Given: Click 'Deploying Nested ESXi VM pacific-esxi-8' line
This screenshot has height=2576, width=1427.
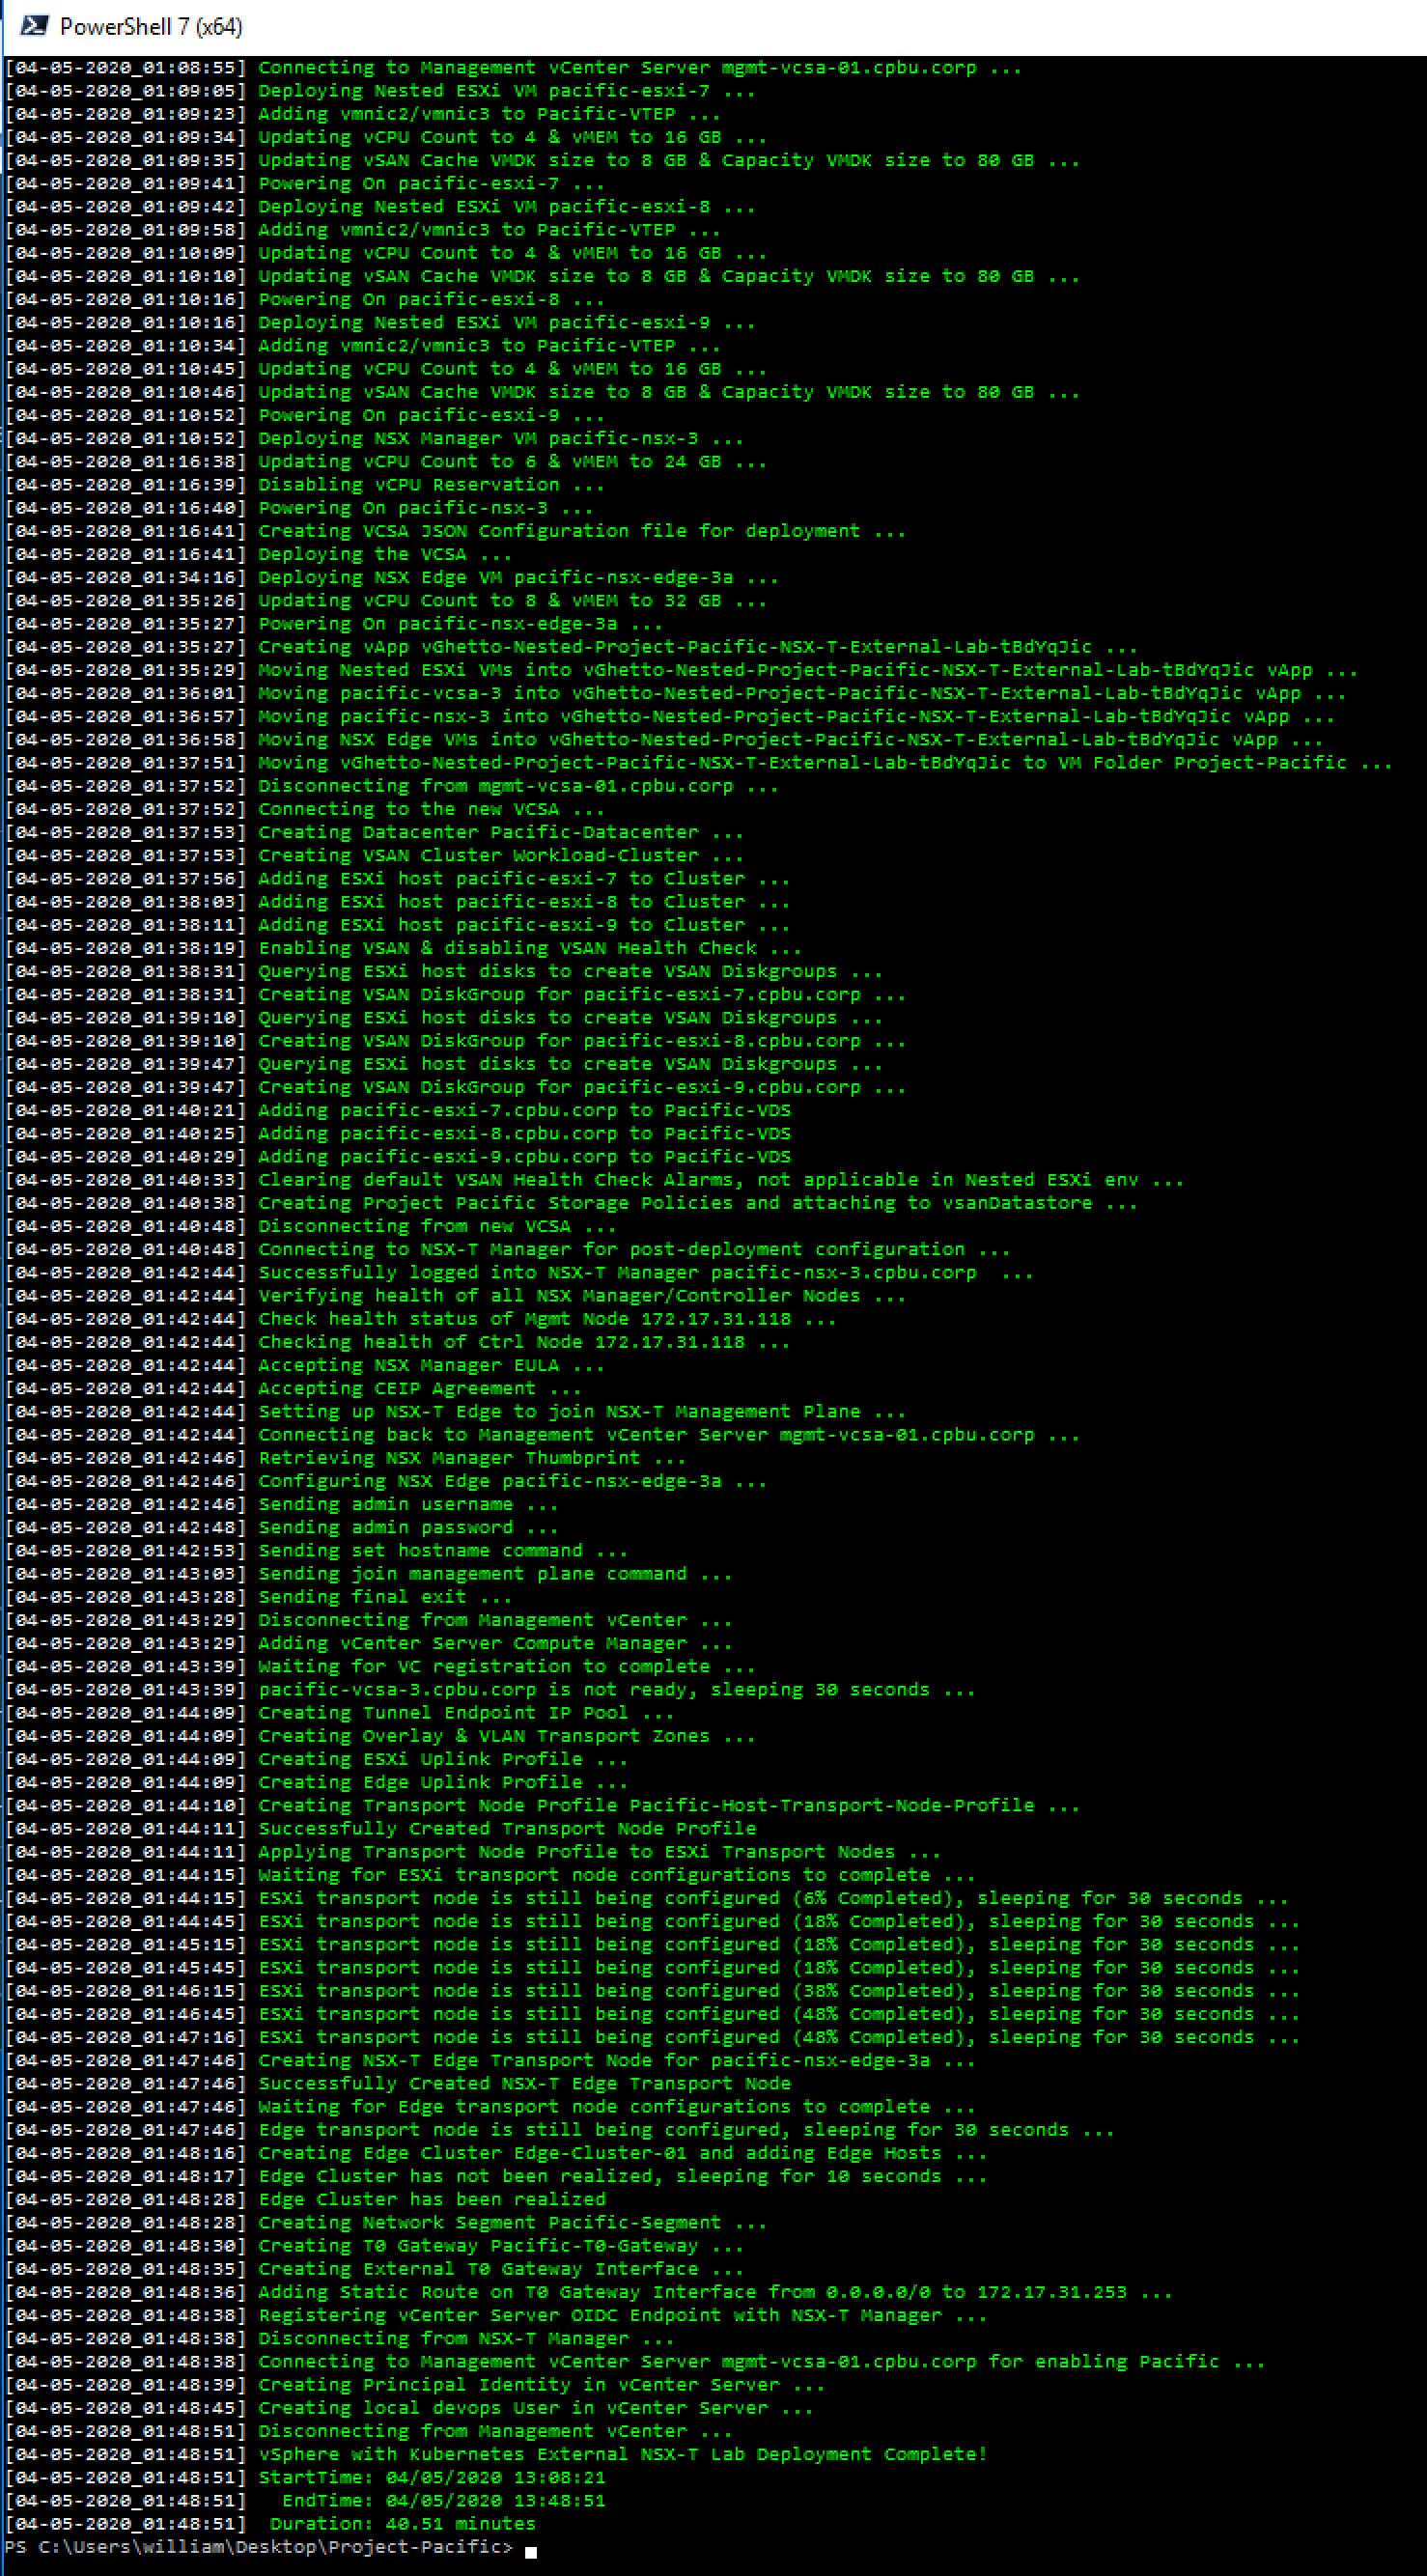Looking at the screenshot, I should pyautogui.click(x=380, y=207).
